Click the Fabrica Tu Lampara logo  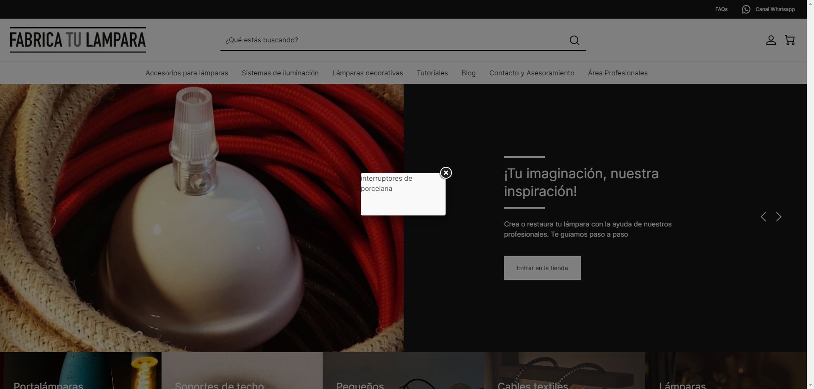click(78, 40)
